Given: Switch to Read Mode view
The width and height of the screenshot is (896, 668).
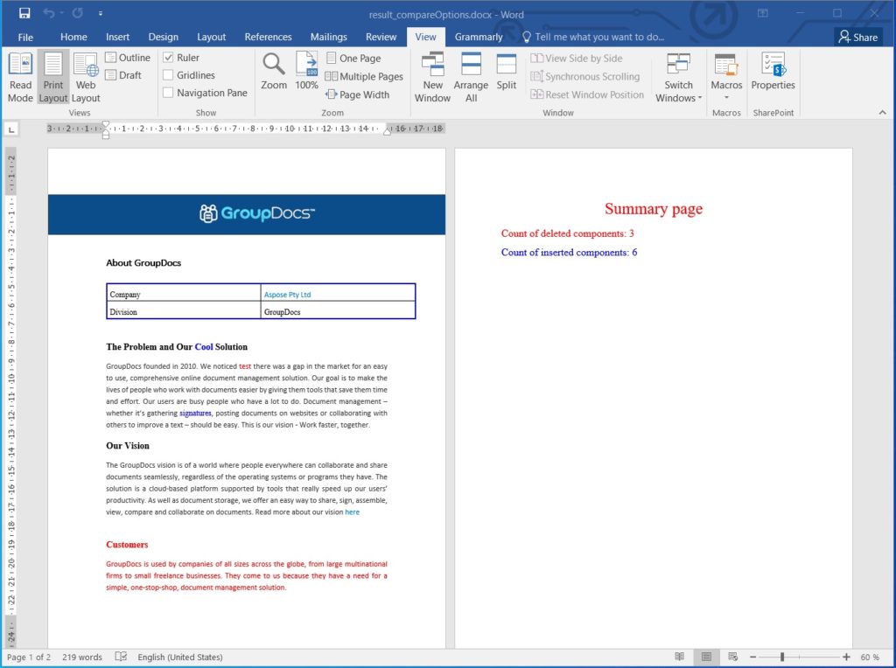Looking at the screenshot, I should click(x=20, y=77).
